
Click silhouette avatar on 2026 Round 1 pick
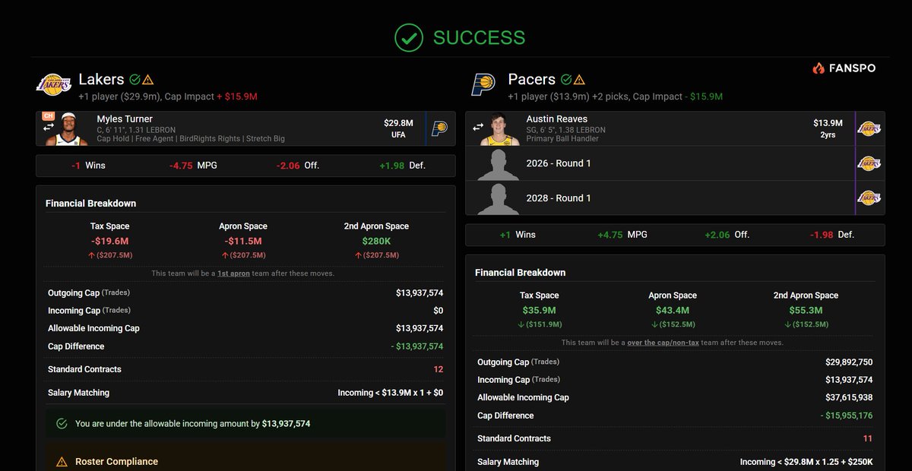point(499,163)
